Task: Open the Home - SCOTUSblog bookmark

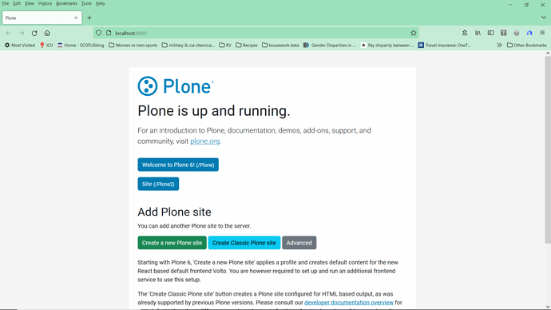Action: [x=81, y=45]
